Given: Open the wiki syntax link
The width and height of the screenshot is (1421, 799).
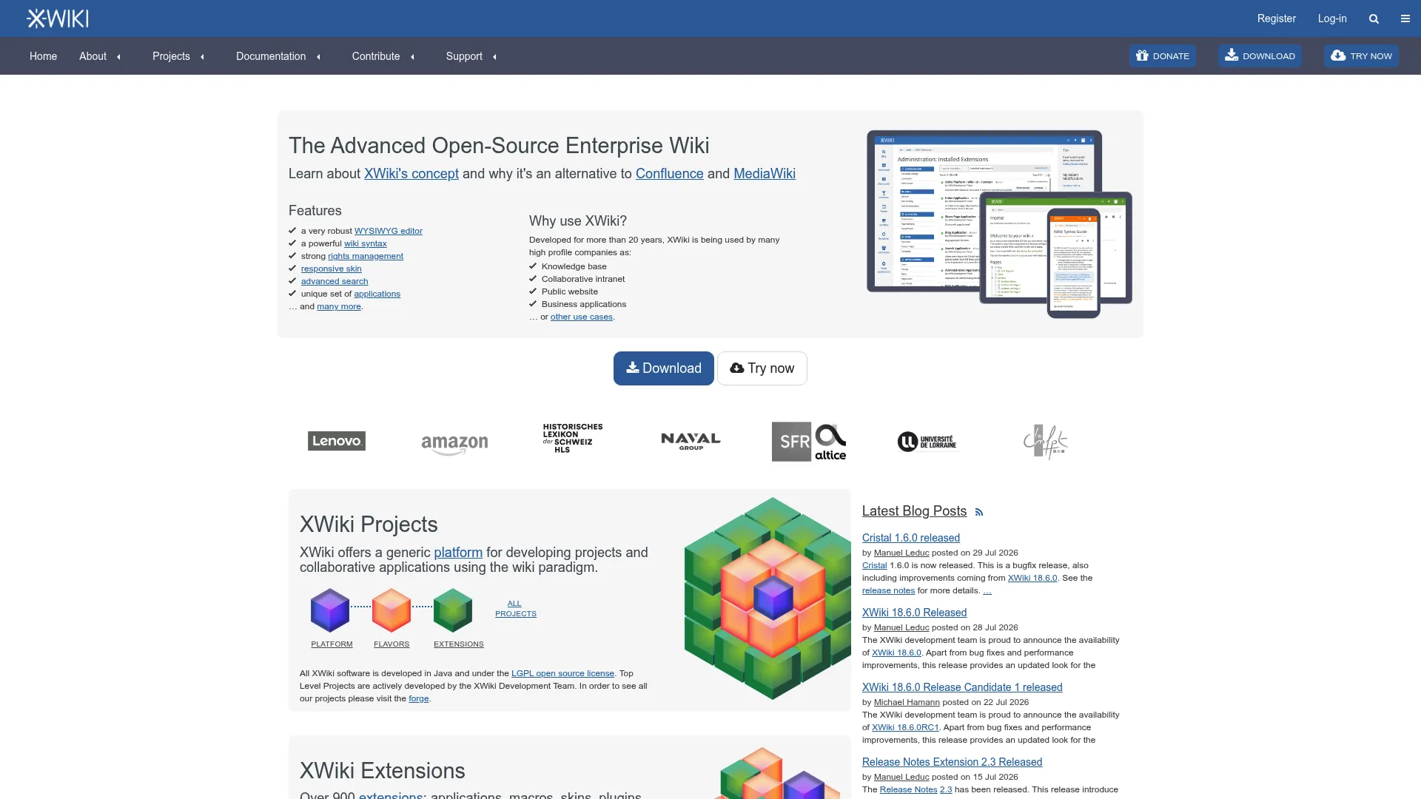Looking at the screenshot, I should [366, 243].
